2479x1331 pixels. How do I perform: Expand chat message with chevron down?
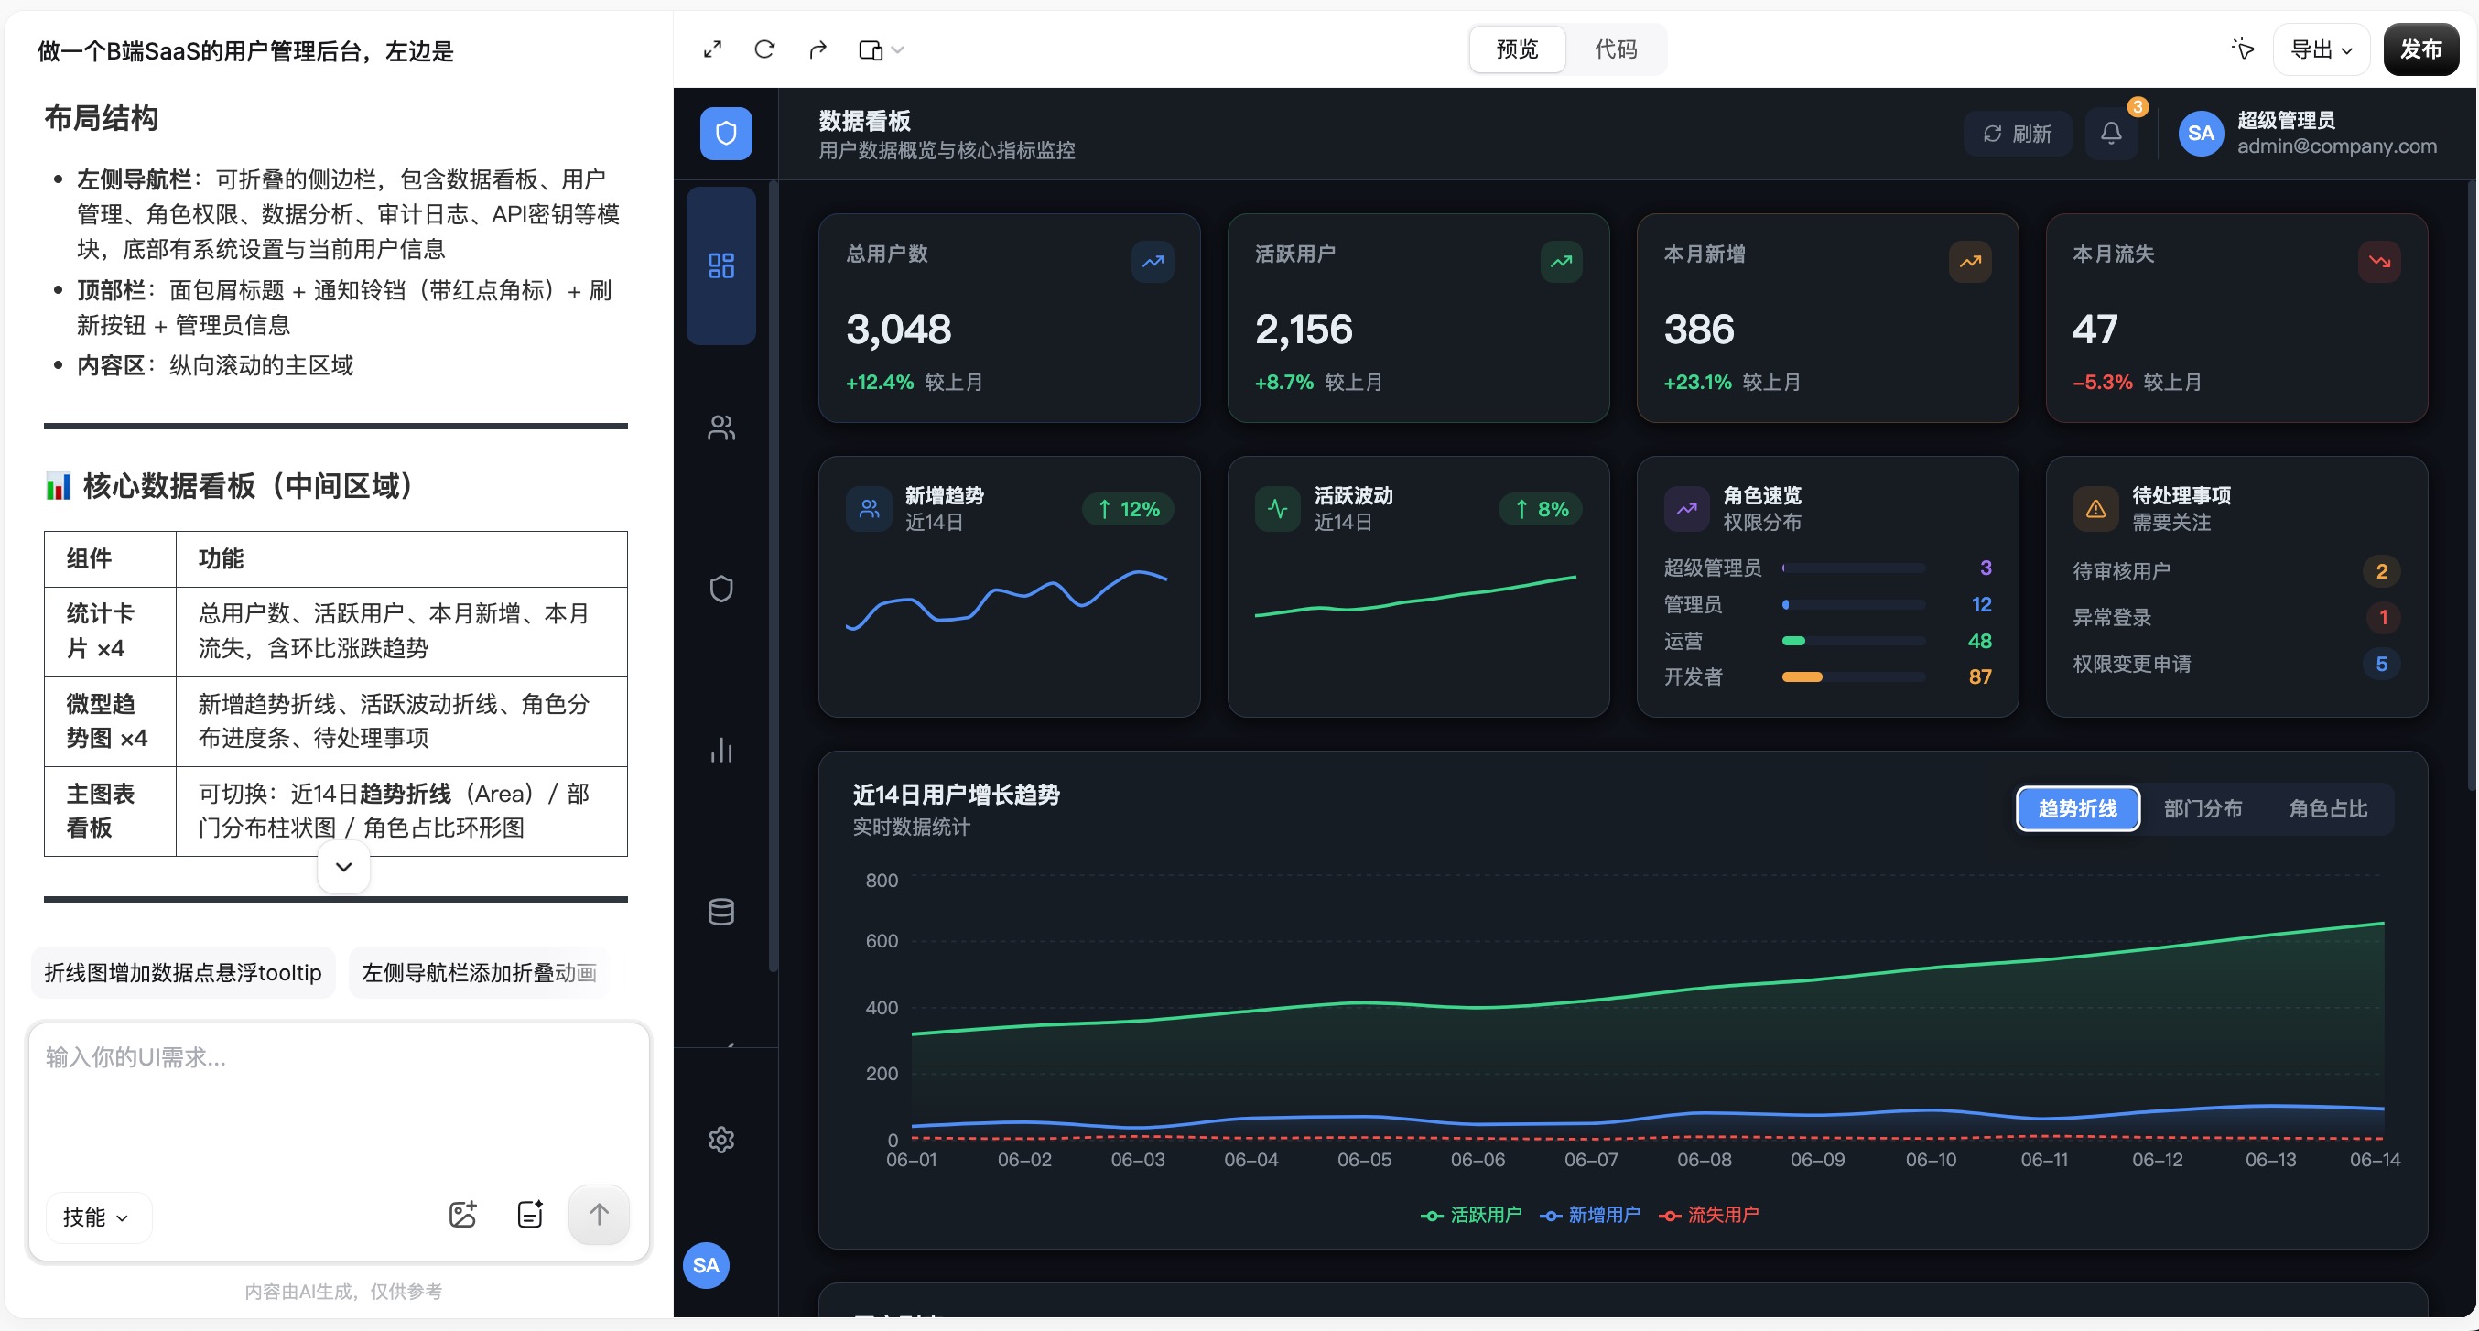pyautogui.click(x=343, y=866)
